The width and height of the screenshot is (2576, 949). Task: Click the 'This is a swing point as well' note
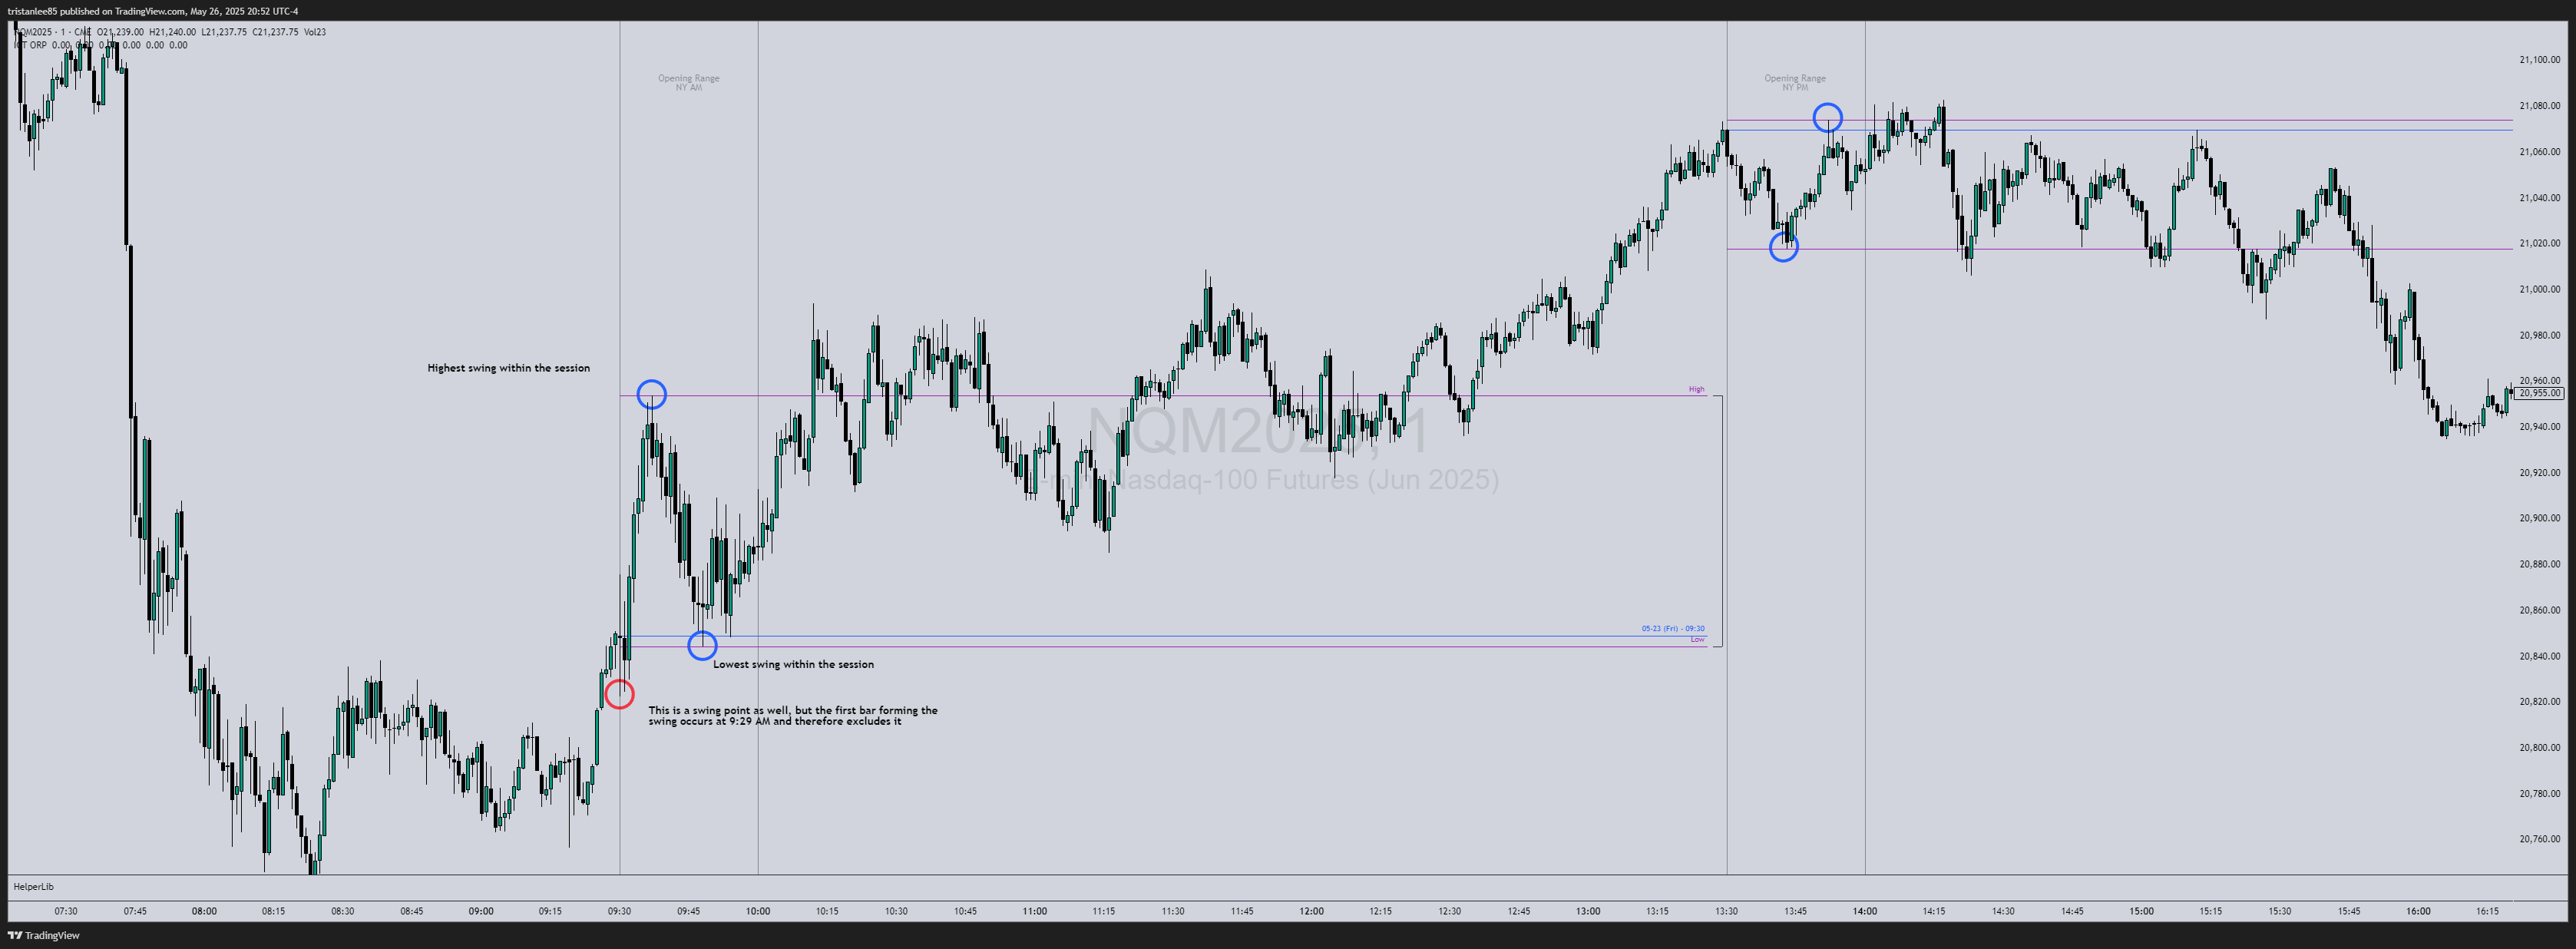click(x=793, y=716)
